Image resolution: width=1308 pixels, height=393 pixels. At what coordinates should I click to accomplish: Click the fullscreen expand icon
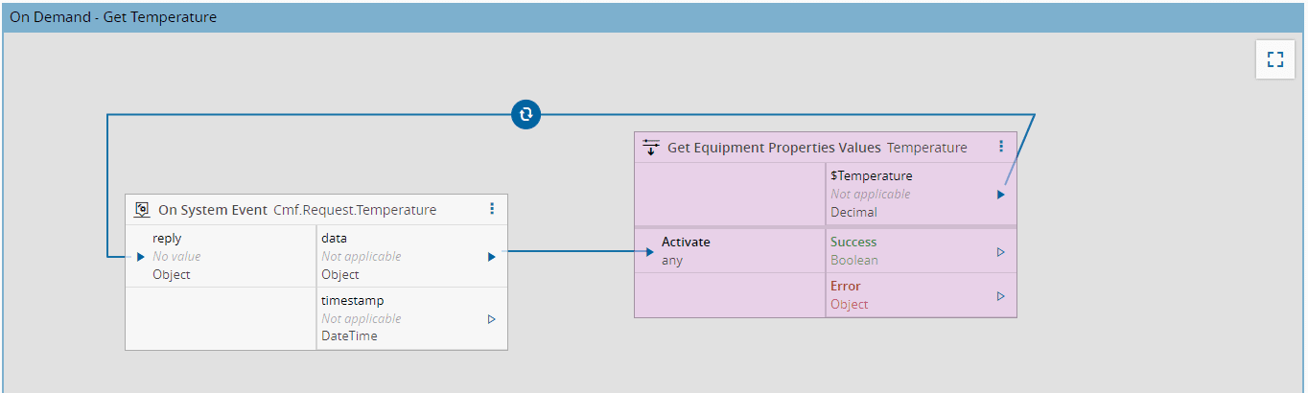tap(1274, 59)
